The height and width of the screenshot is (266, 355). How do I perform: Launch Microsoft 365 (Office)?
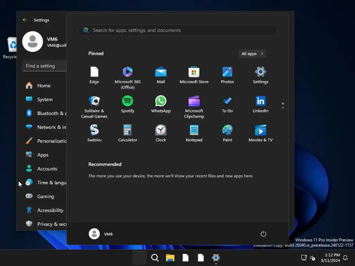pyautogui.click(x=128, y=78)
